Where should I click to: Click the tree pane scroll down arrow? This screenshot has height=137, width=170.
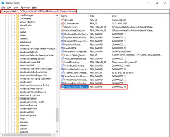coord(57,132)
